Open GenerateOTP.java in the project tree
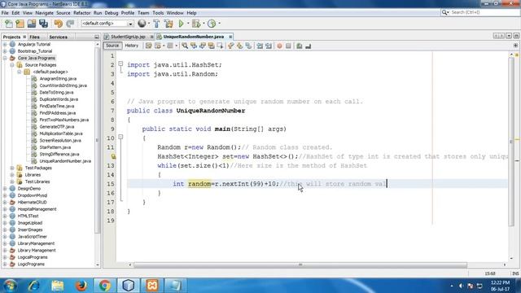Screen dimensions: 521x293 pyautogui.click(x=56, y=127)
